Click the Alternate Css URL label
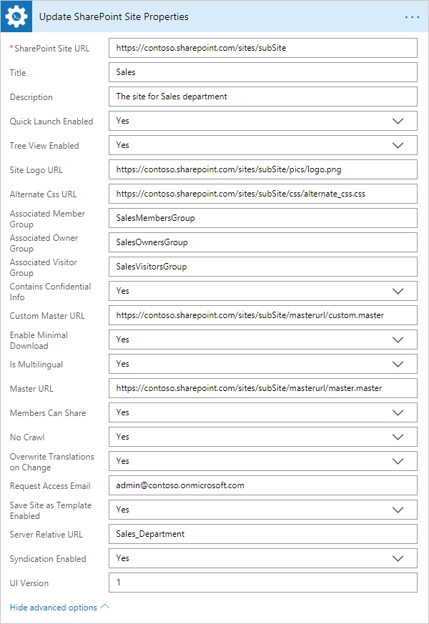 pyautogui.click(x=44, y=194)
